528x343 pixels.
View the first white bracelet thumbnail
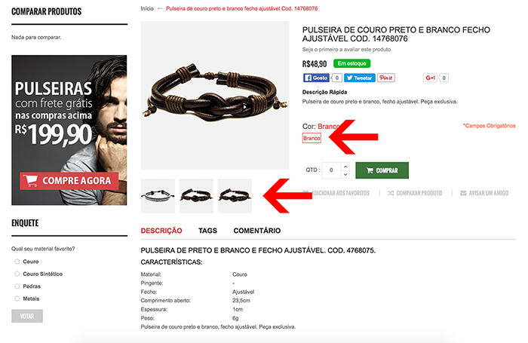point(158,195)
